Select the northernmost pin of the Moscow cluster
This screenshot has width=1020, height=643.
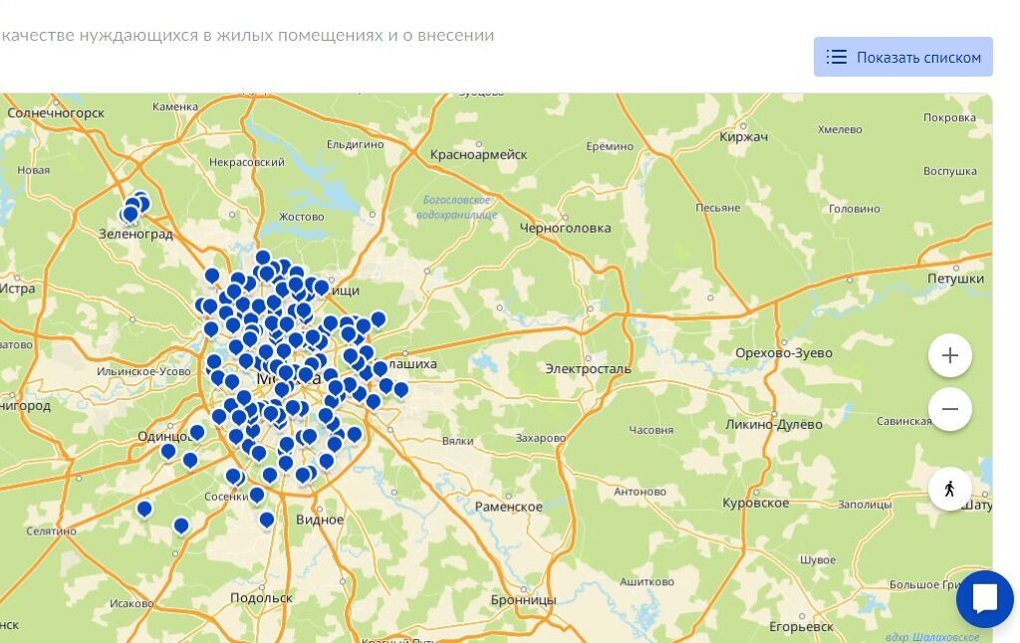(x=263, y=258)
